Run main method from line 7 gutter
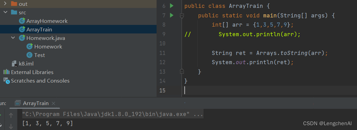 [172, 15]
